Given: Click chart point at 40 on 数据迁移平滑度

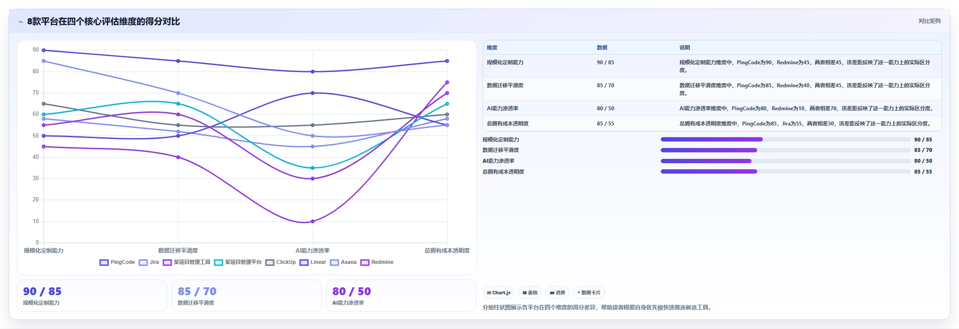Looking at the screenshot, I should pos(178,157).
